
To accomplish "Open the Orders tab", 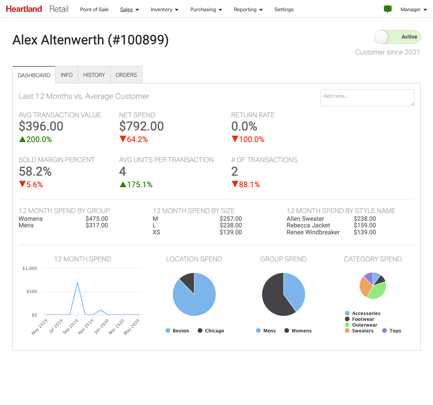I will (126, 75).
